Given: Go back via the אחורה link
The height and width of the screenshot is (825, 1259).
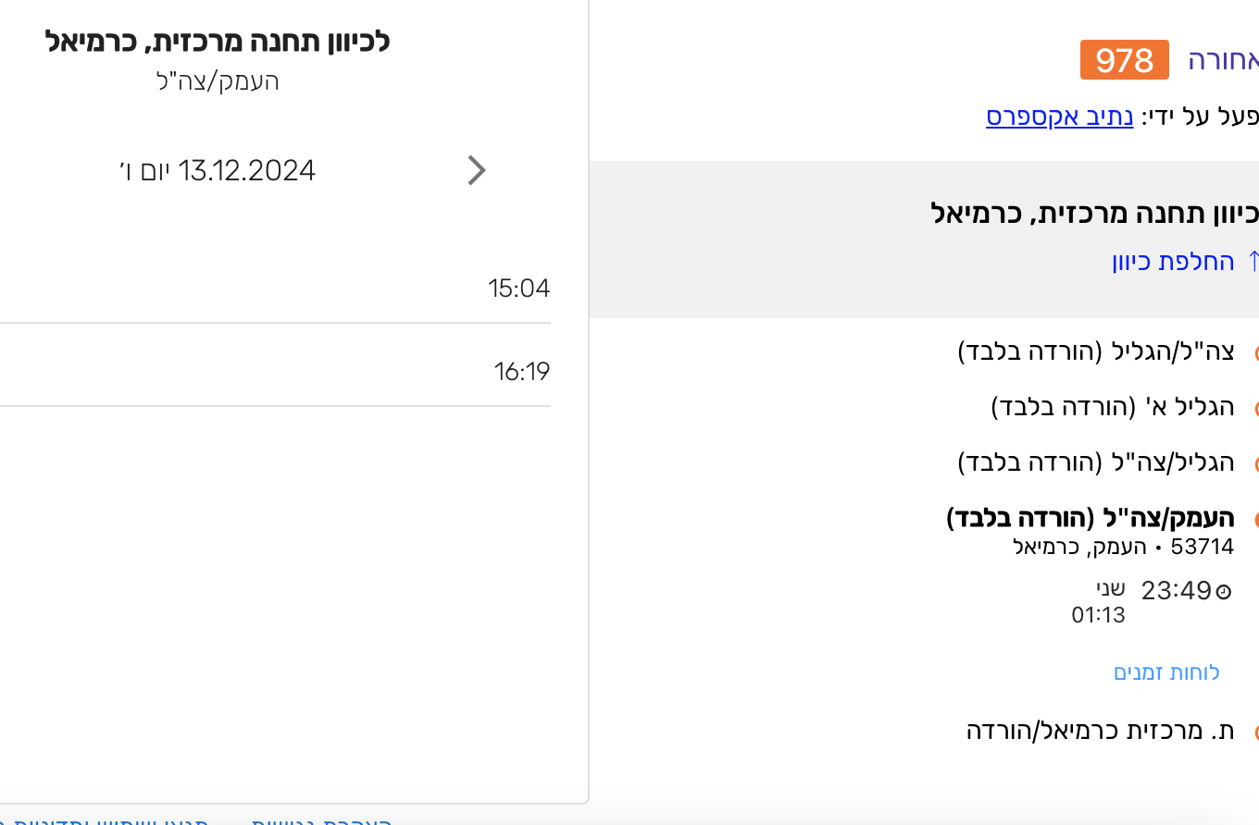Looking at the screenshot, I should pyautogui.click(x=1224, y=60).
